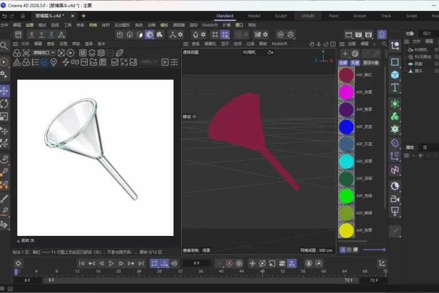Screen dimensions: 439x293
Task: Open the search magnifier at top of left toolbar
Action: [x=4, y=46]
